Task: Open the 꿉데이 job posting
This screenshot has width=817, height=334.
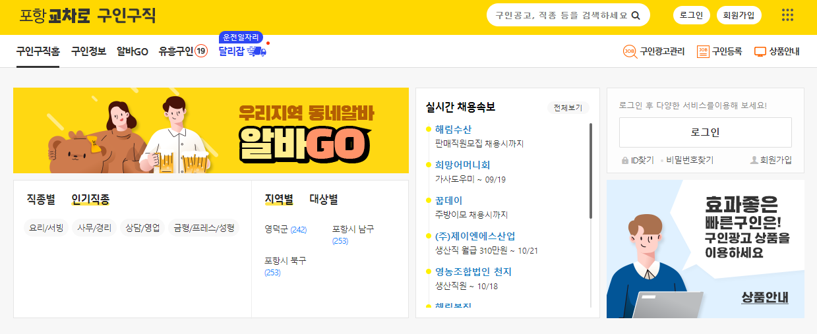Action: tap(448, 200)
